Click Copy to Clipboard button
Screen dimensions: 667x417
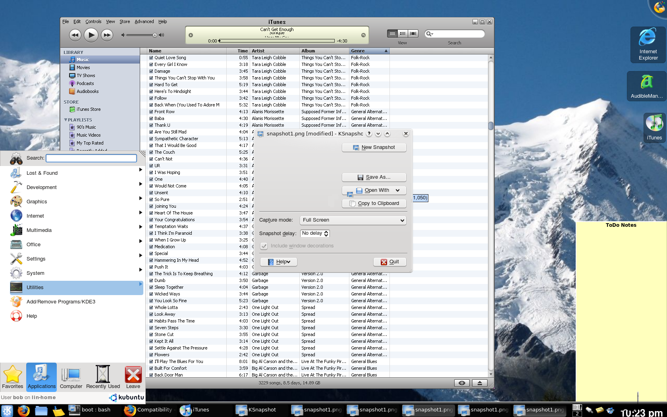pyautogui.click(x=374, y=203)
